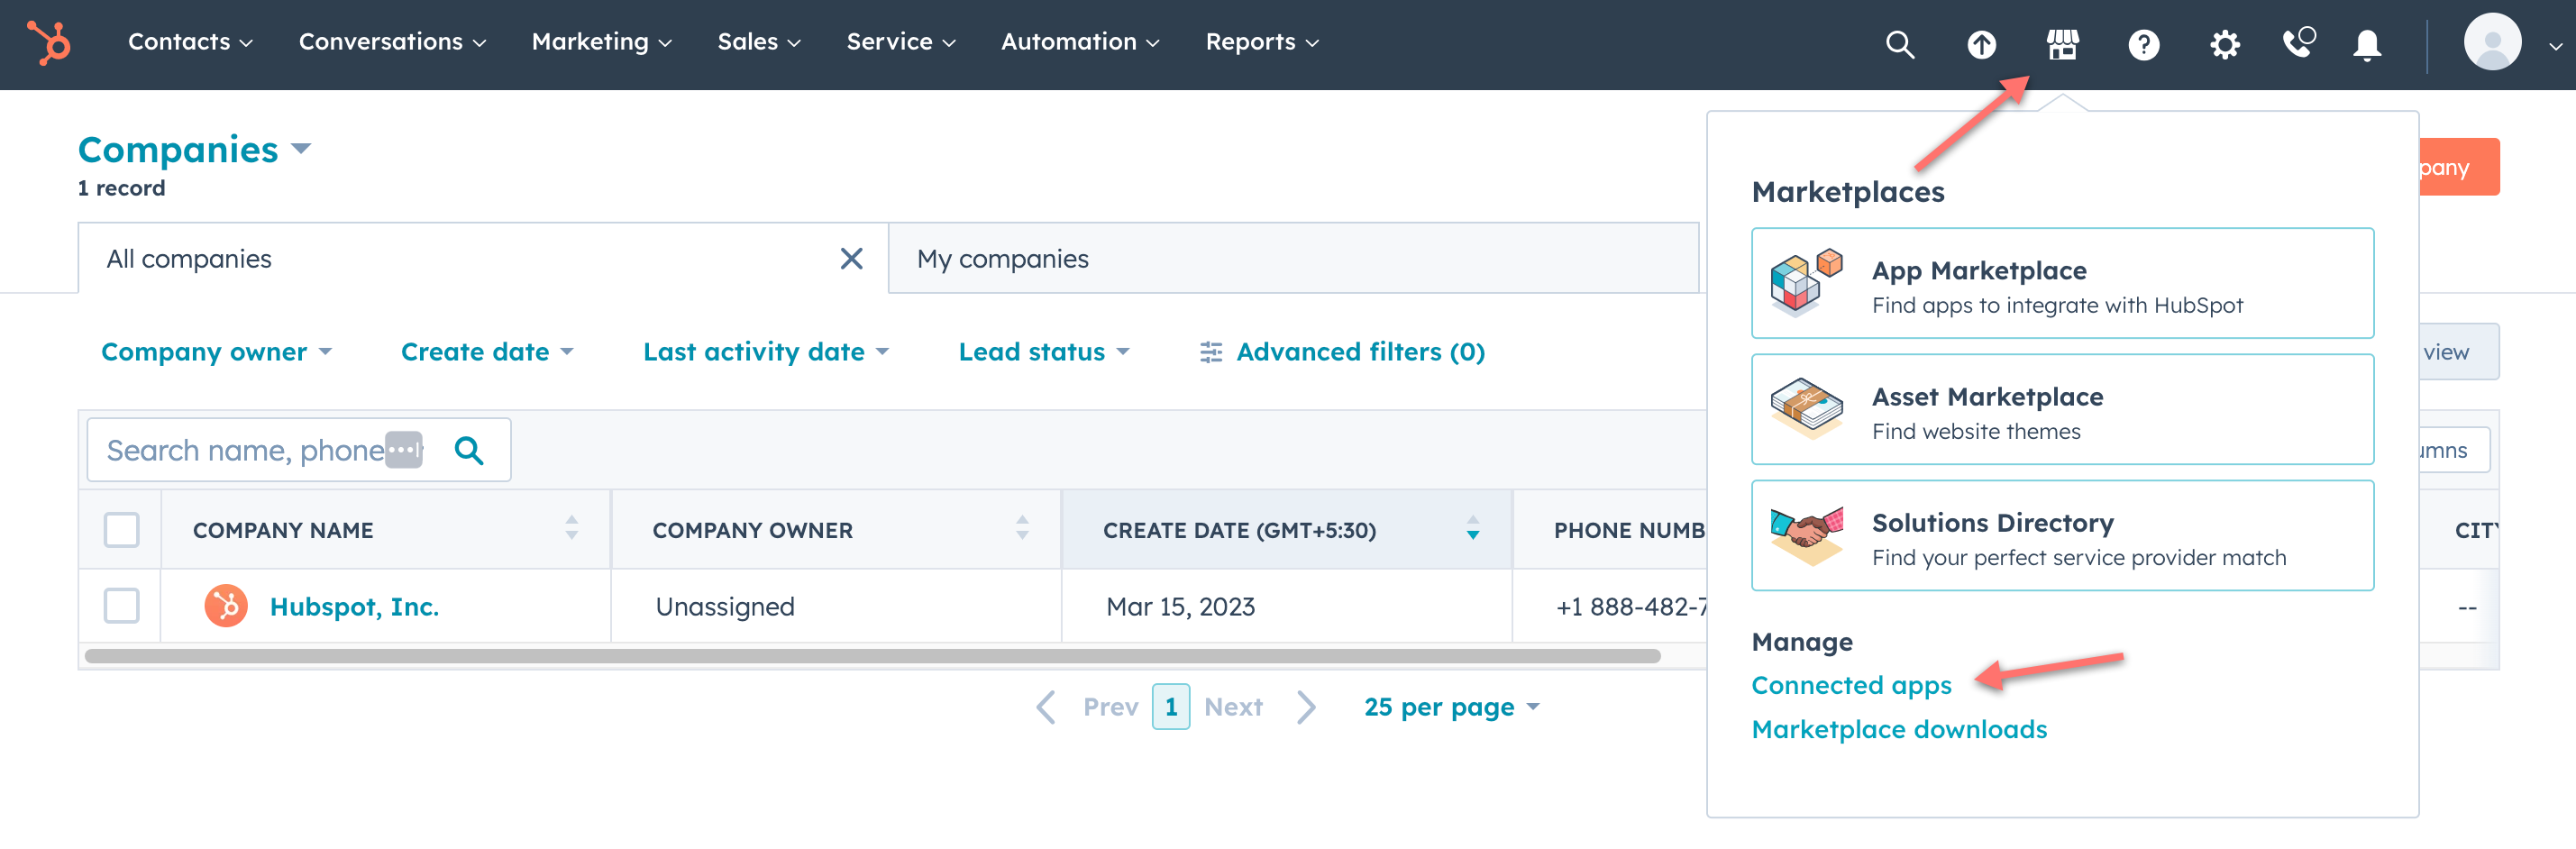
Task: Open the help question mark icon
Action: pyautogui.click(x=2143, y=44)
